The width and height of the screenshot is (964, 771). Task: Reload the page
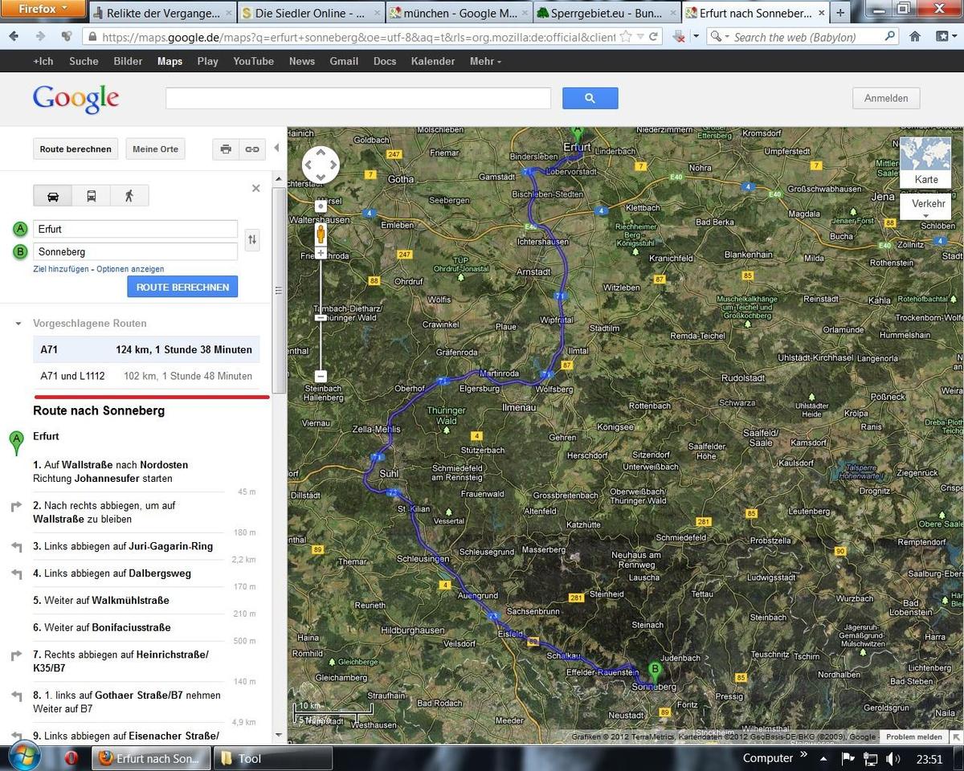(654, 37)
